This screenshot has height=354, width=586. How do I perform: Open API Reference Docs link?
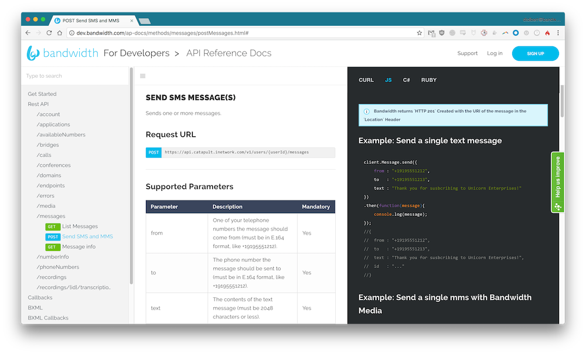click(x=229, y=53)
